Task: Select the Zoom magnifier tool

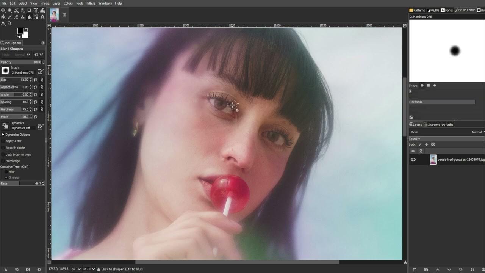Action: coord(9,23)
